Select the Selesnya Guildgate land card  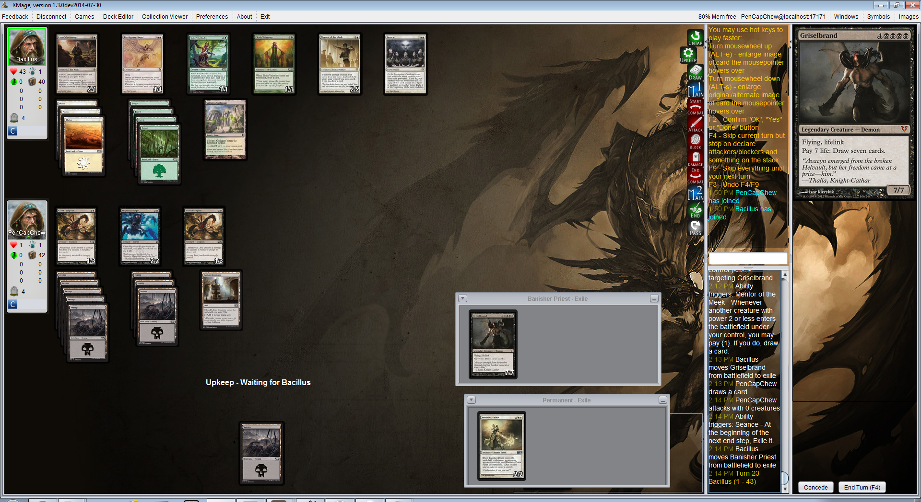point(225,130)
